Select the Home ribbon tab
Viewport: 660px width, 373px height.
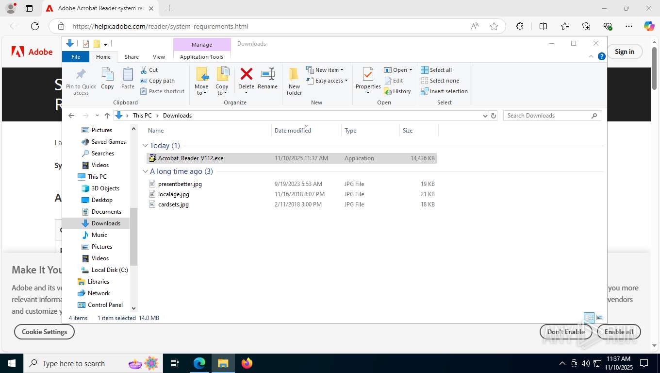pos(103,57)
